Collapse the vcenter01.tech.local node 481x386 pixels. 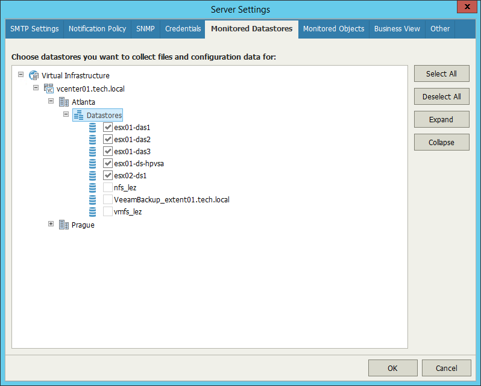point(36,87)
